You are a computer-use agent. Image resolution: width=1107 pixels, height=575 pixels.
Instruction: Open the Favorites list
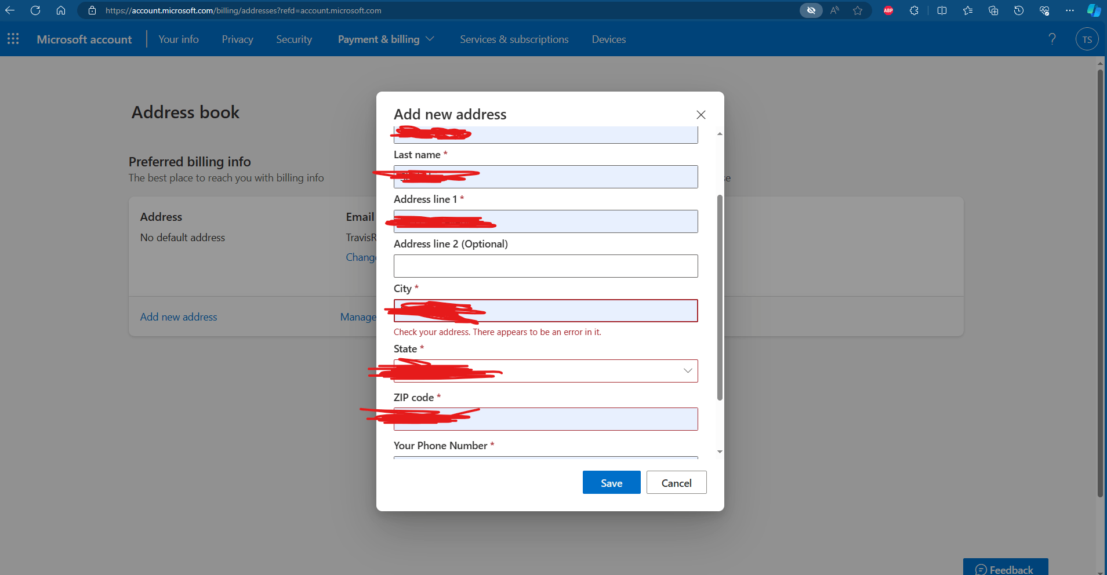(x=967, y=10)
